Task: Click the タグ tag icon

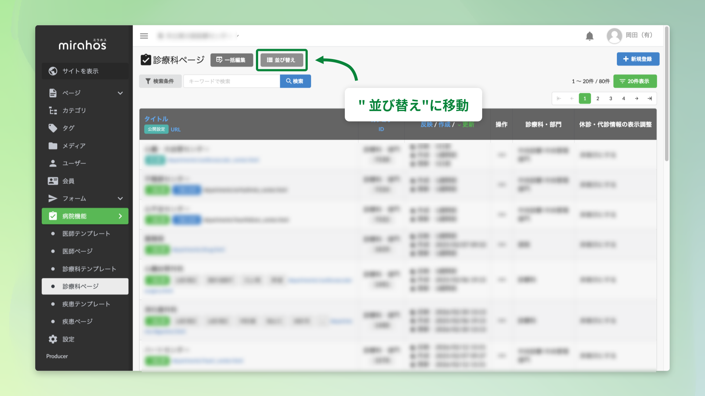Action: coord(53,128)
